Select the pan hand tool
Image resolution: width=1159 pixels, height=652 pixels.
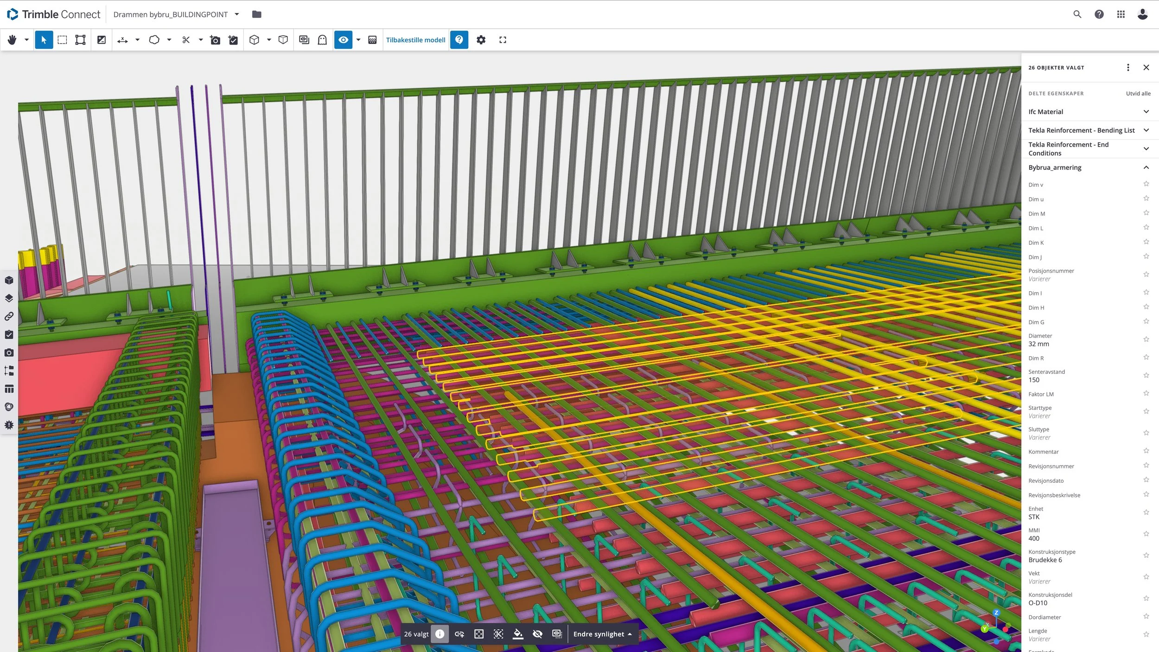coord(12,40)
